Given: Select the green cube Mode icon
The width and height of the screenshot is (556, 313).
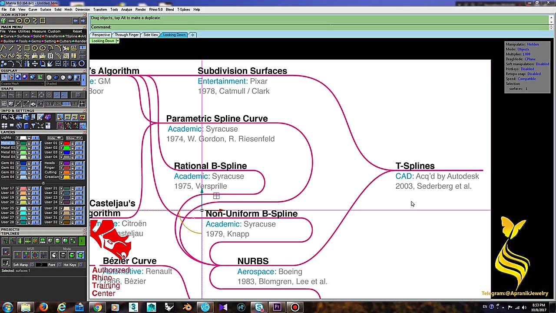Looking at the screenshot, I should pyautogui.click(x=80, y=255).
